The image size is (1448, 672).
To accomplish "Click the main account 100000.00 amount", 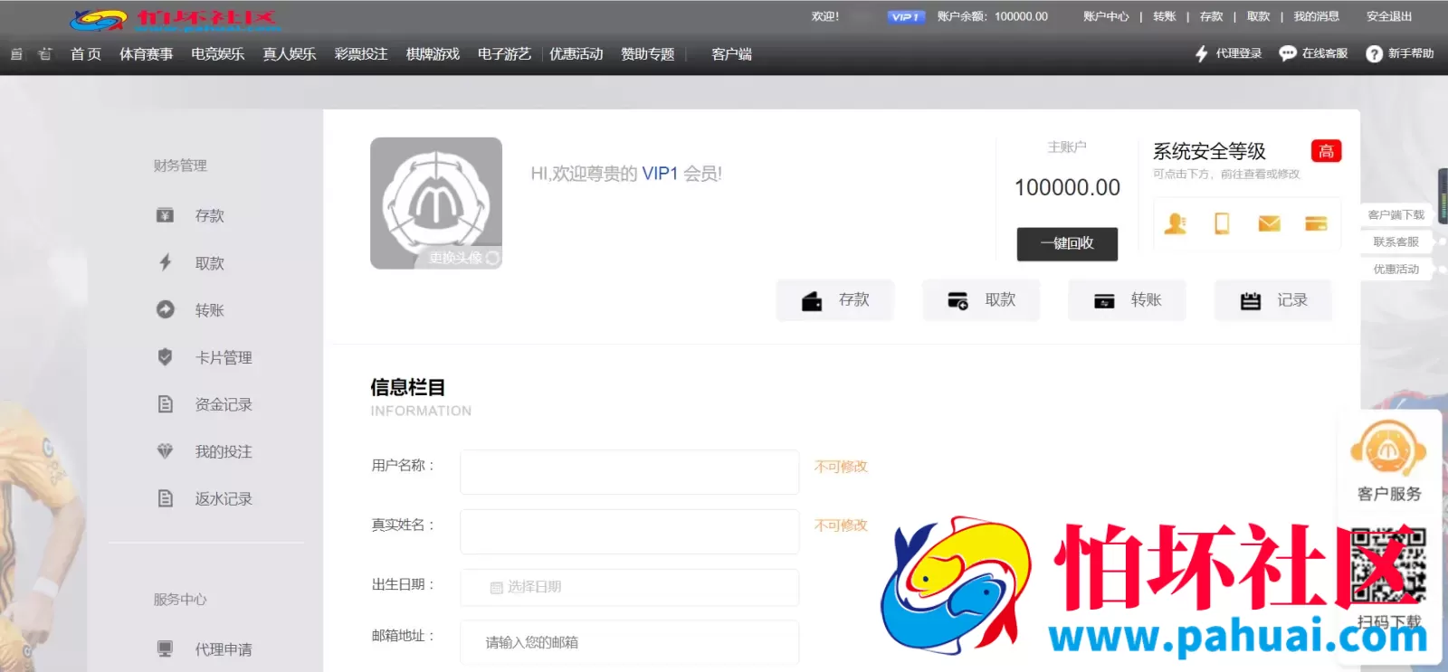I will pos(1067,187).
